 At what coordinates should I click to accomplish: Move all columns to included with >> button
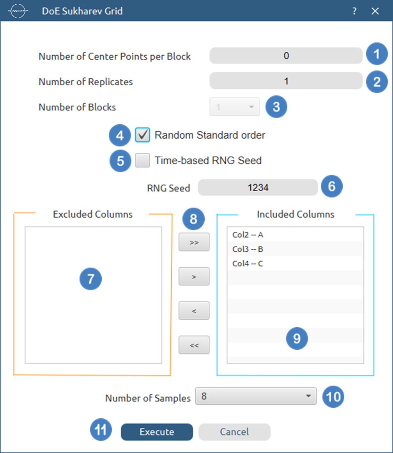(194, 242)
